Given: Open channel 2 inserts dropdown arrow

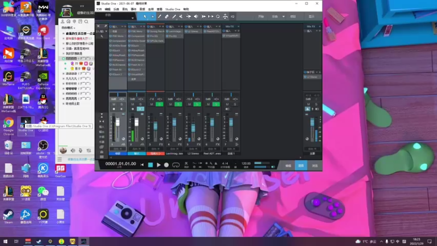Looking at the screenshot, I should [x=141, y=26].
